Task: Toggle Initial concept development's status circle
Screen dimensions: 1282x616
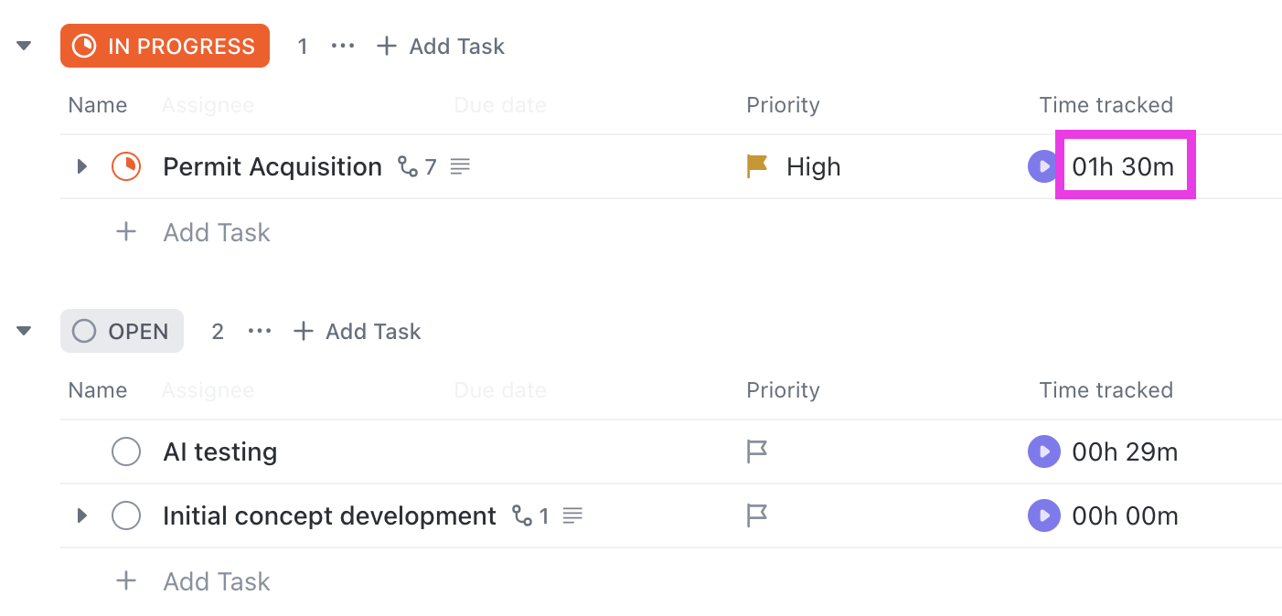Action: click(125, 515)
